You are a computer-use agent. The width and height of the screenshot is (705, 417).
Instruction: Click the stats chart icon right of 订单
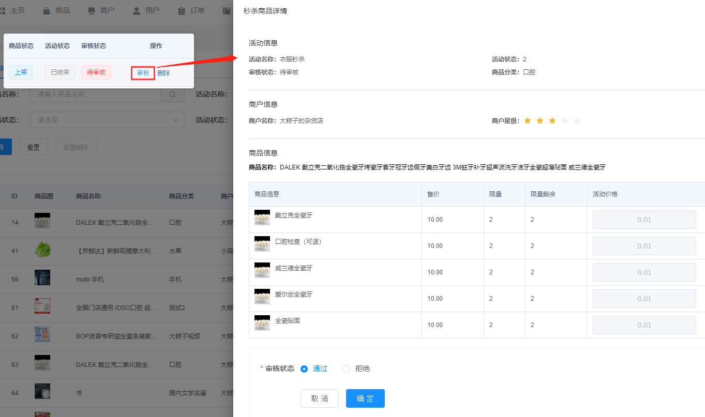(x=226, y=9)
